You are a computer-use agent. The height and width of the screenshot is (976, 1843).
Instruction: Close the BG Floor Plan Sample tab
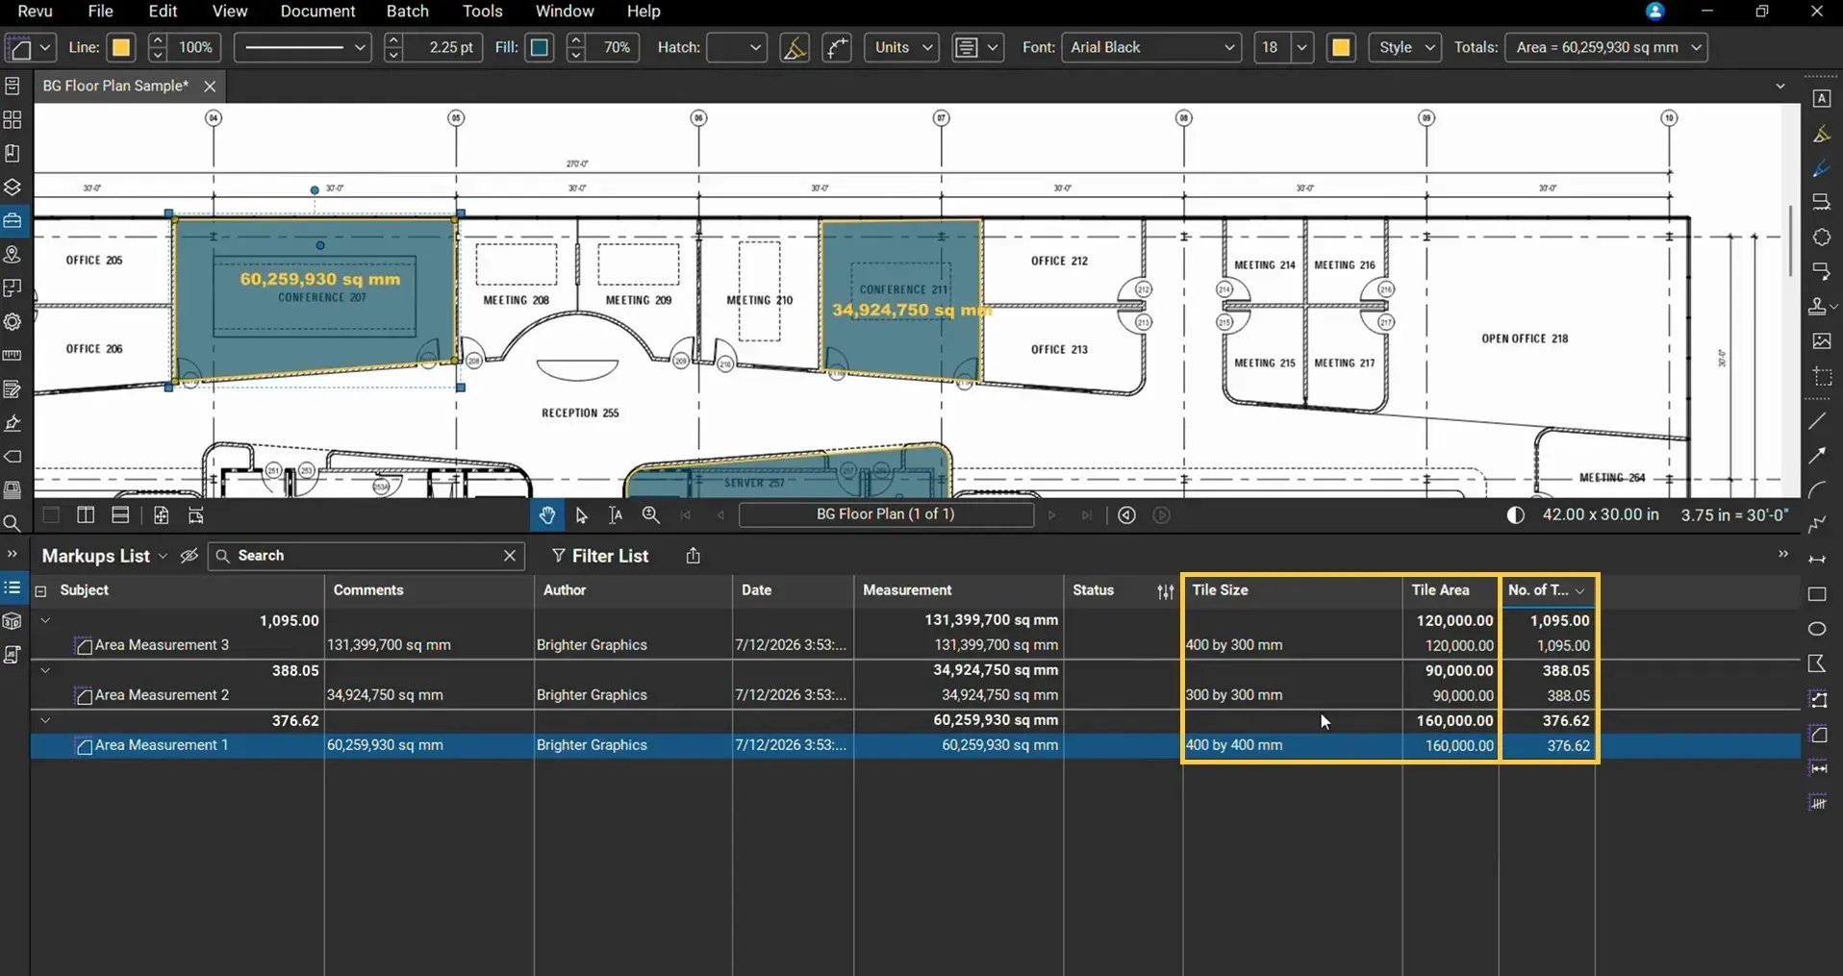(210, 87)
